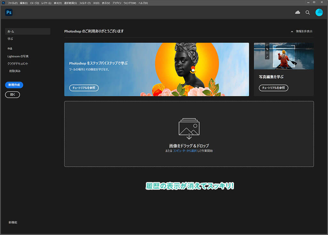Open the ウィンドウ(W) menu

(130, 3)
